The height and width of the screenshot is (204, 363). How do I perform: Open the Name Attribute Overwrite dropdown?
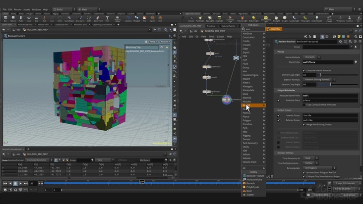pyautogui.click(x=311, y=57)
